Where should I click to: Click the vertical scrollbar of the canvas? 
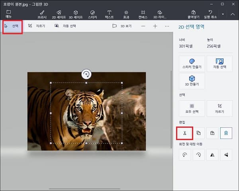point(171,109)
